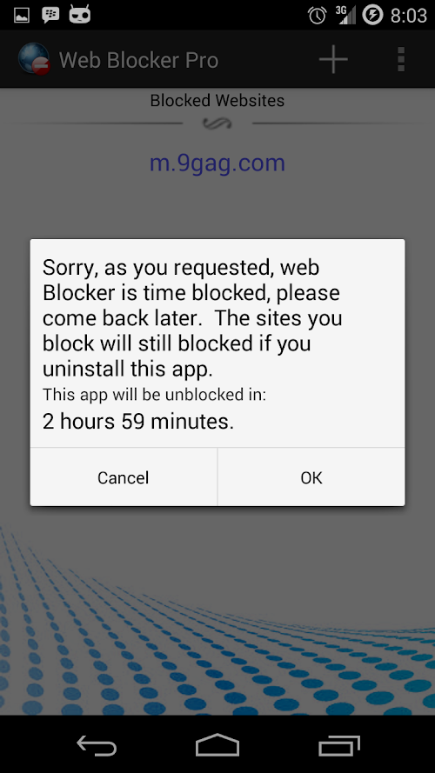This screenshot has height=773, width=435.
Task: Tap the Web Blocker Pro title
Action: pos(138,60)
